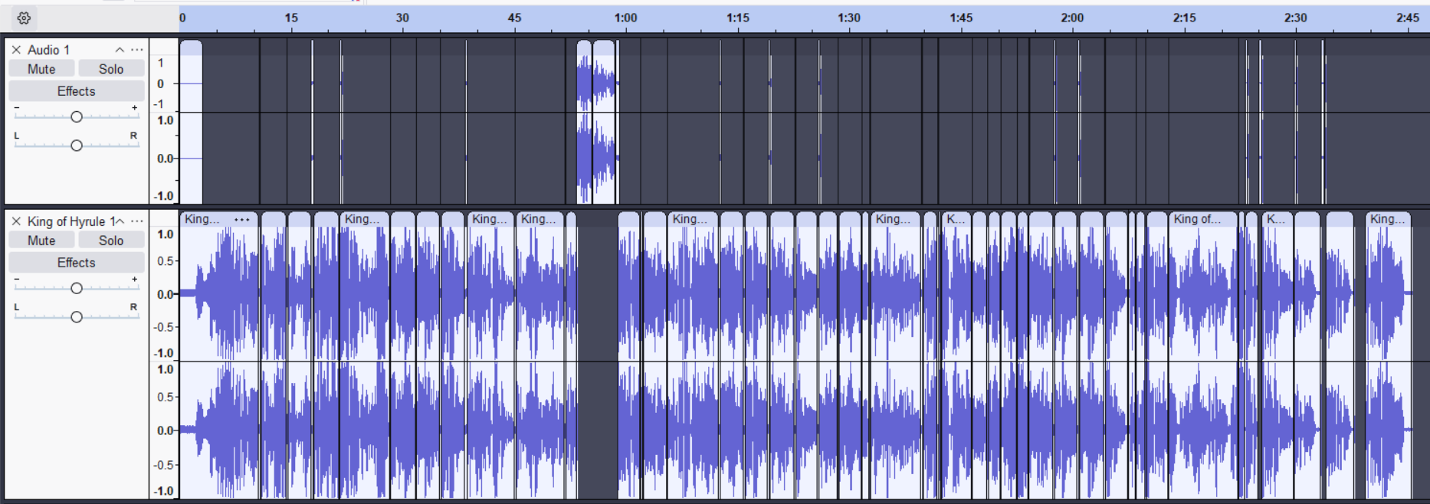The height and width of the screenshot is (504, 1430).
Task: Open first King clip's three-dot menu
Action: click(242, 219)
